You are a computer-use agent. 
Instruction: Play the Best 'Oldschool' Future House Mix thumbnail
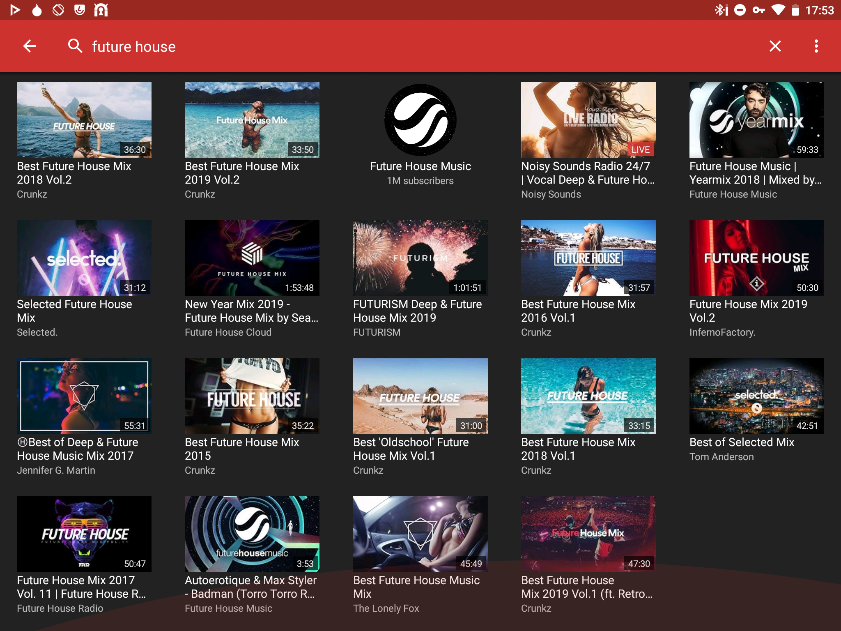(x=420, y=396)
